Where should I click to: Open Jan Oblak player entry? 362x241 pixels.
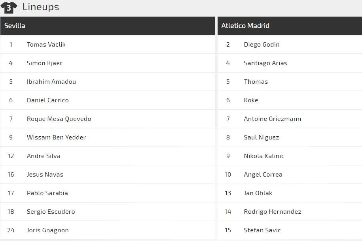258,193
